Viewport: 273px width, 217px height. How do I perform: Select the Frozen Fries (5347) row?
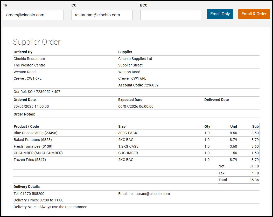(136, 160)
